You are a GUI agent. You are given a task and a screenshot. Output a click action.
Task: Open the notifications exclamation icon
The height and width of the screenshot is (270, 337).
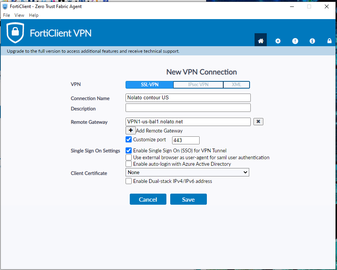pyautogui.click(x=295, y=41)
